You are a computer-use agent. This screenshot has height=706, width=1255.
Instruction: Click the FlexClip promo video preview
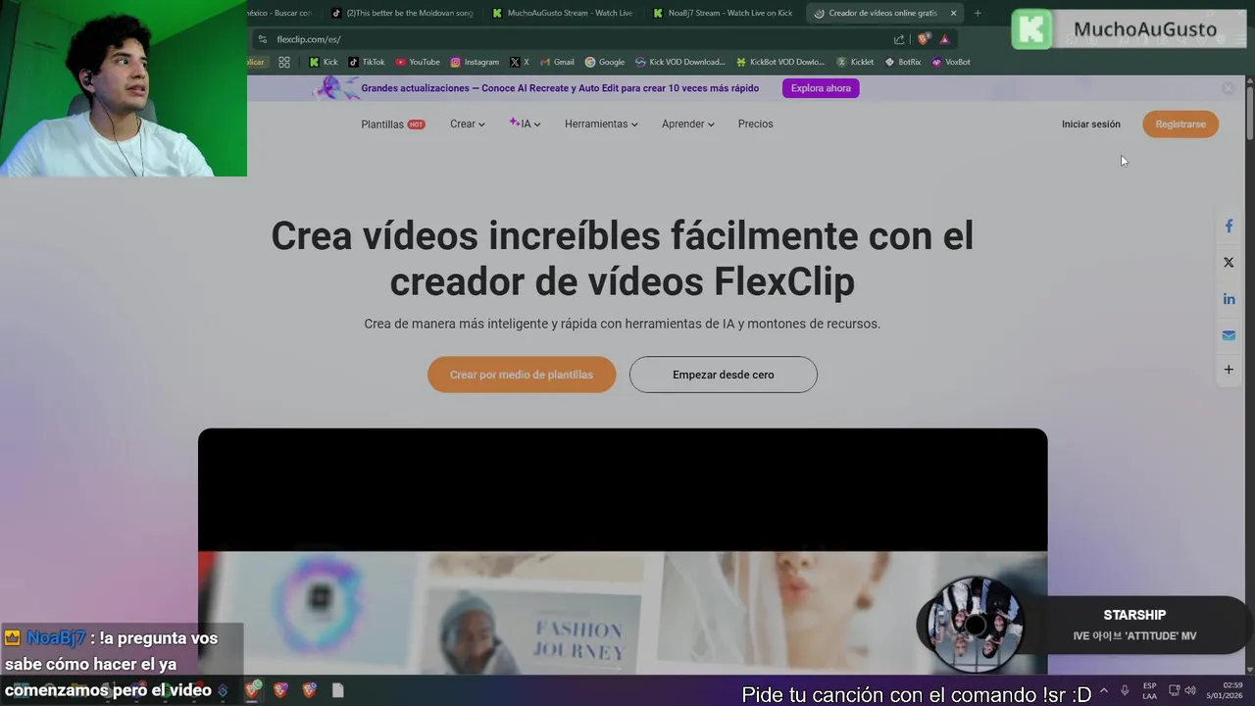point(623,551)
